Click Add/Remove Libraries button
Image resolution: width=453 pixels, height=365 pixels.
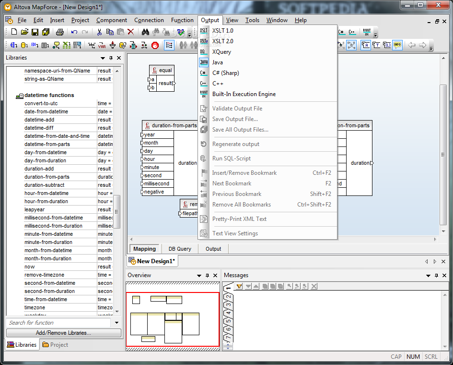64,333
